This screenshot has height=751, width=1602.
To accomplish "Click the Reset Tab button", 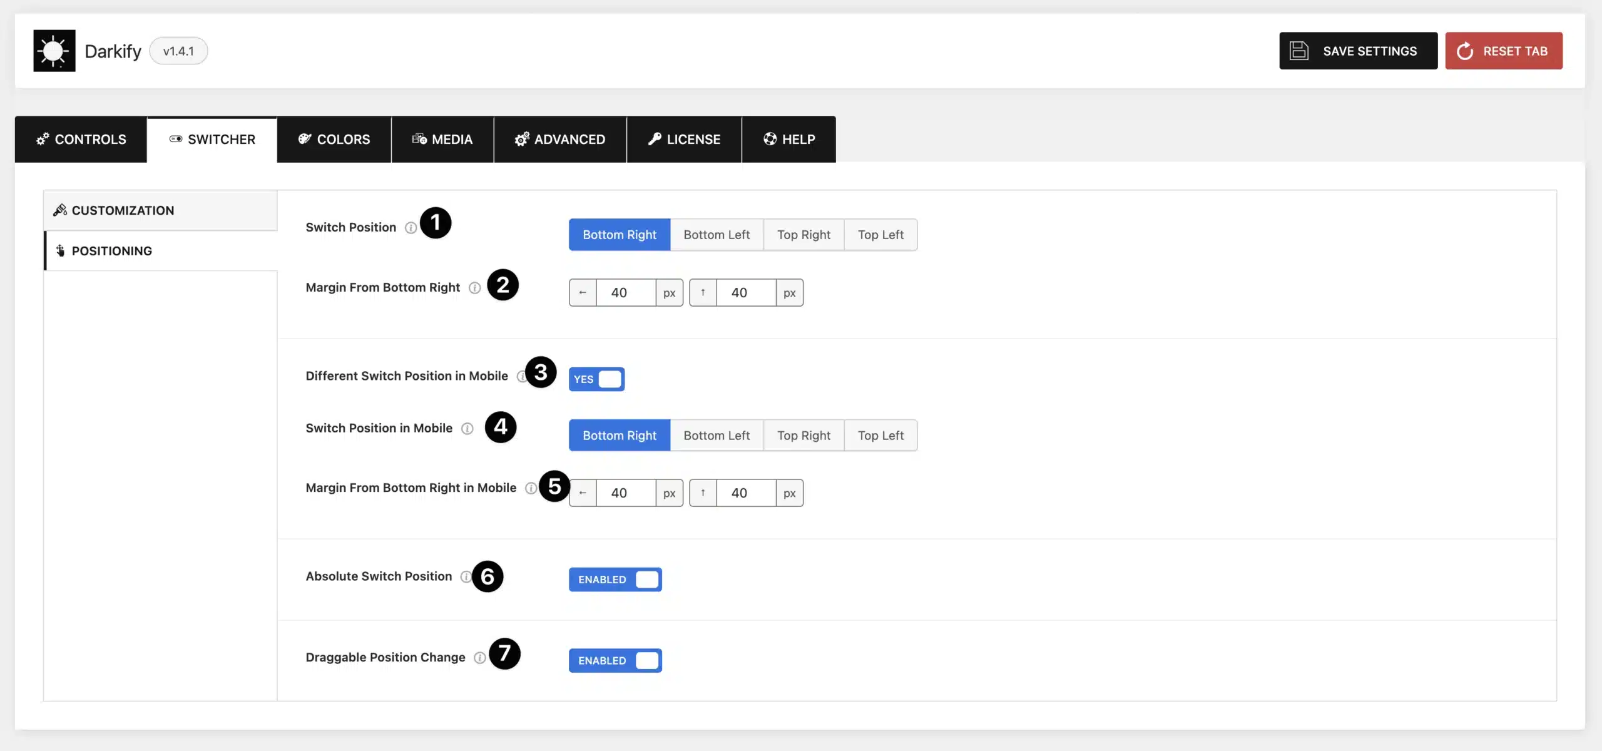I will [x=1503, y=51].
